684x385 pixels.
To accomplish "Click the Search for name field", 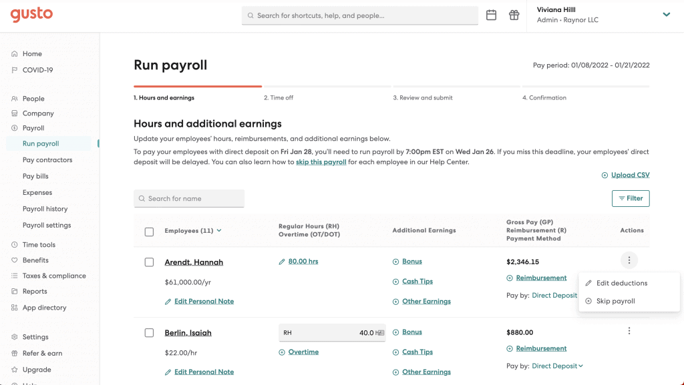I will pyautogui.click(x=189, y=198).
